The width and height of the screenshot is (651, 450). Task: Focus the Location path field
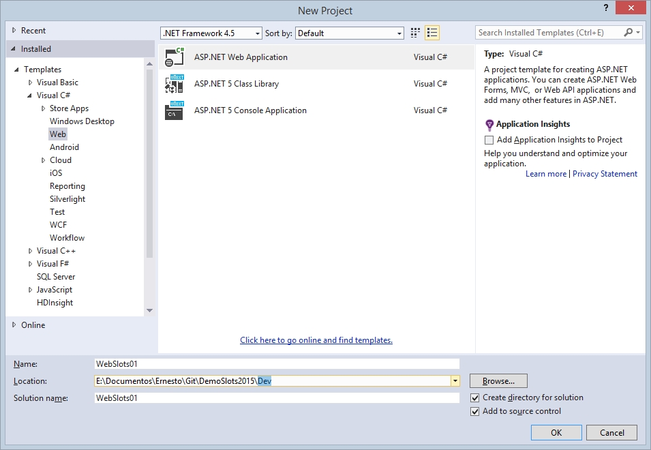click(273, 381)
